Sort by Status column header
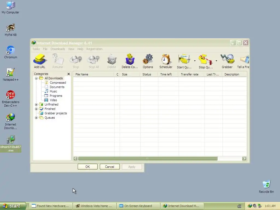280x210 pixels. coord(149,74)
